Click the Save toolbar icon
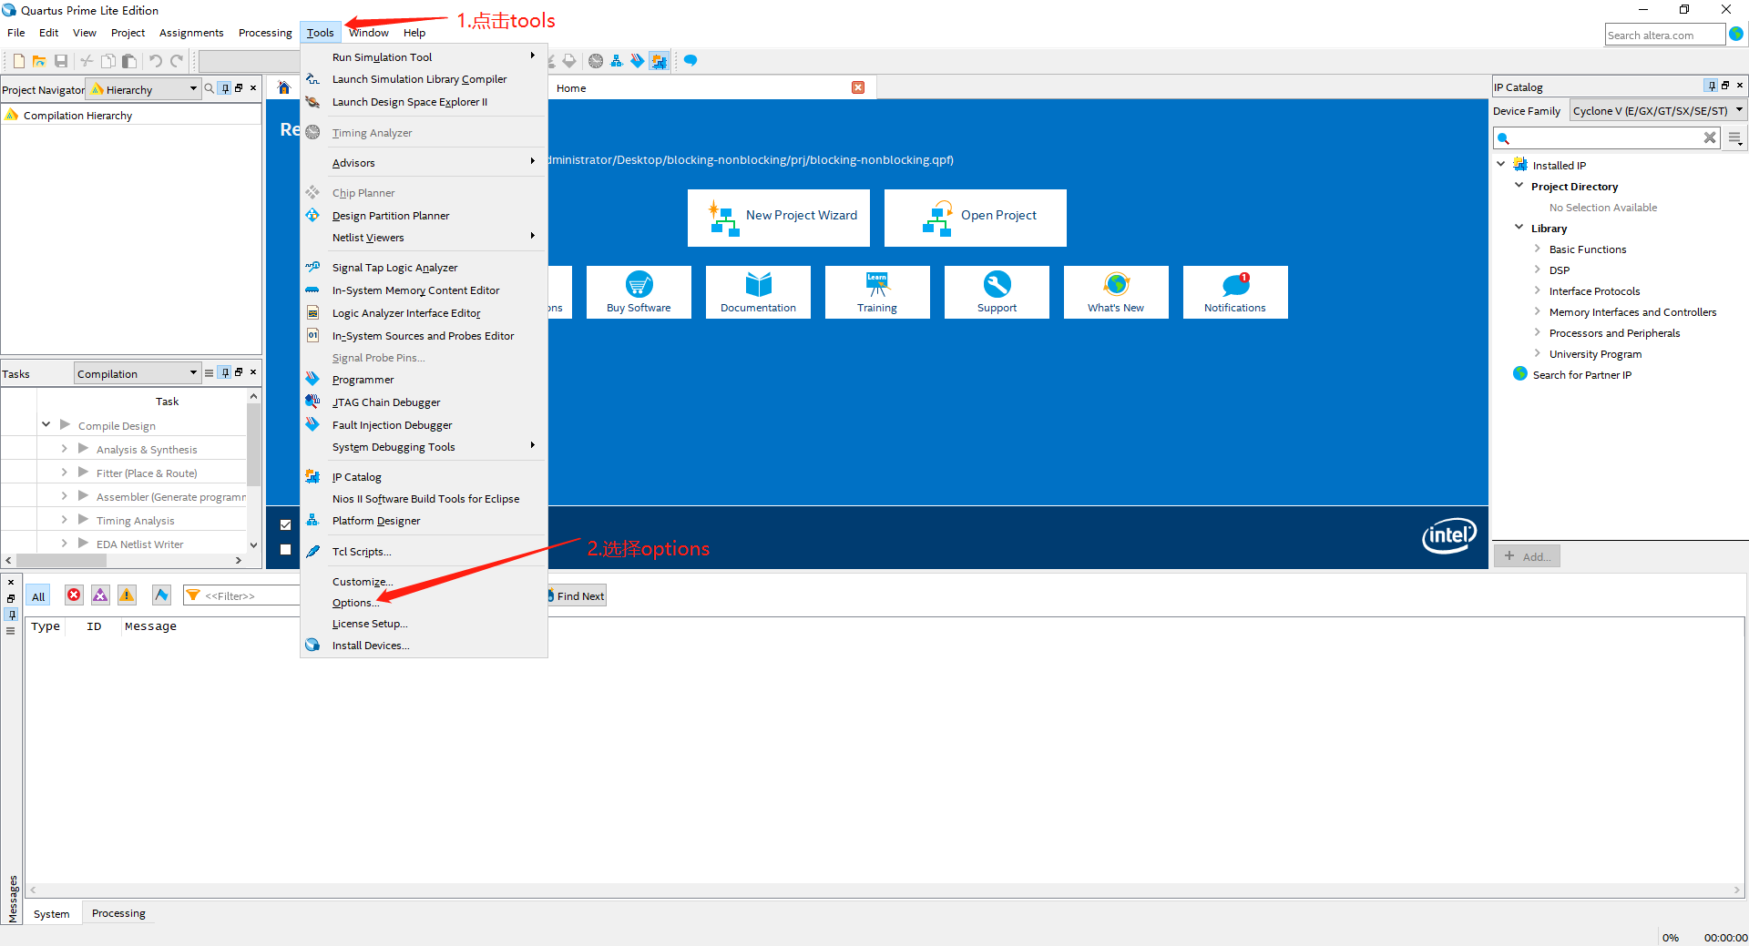Image resolution: width=1749 pixels, height=946 pixels. click(x=61, y=61)
